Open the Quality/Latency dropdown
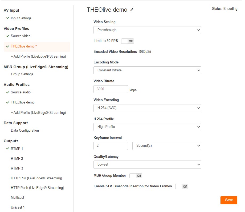Viewport: 245px width, 212px height. click(147, 165)
